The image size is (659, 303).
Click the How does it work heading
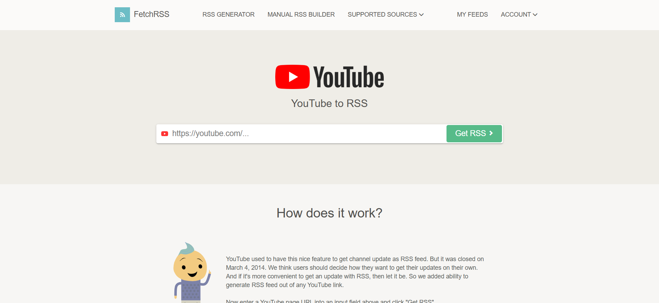(329, 213)
